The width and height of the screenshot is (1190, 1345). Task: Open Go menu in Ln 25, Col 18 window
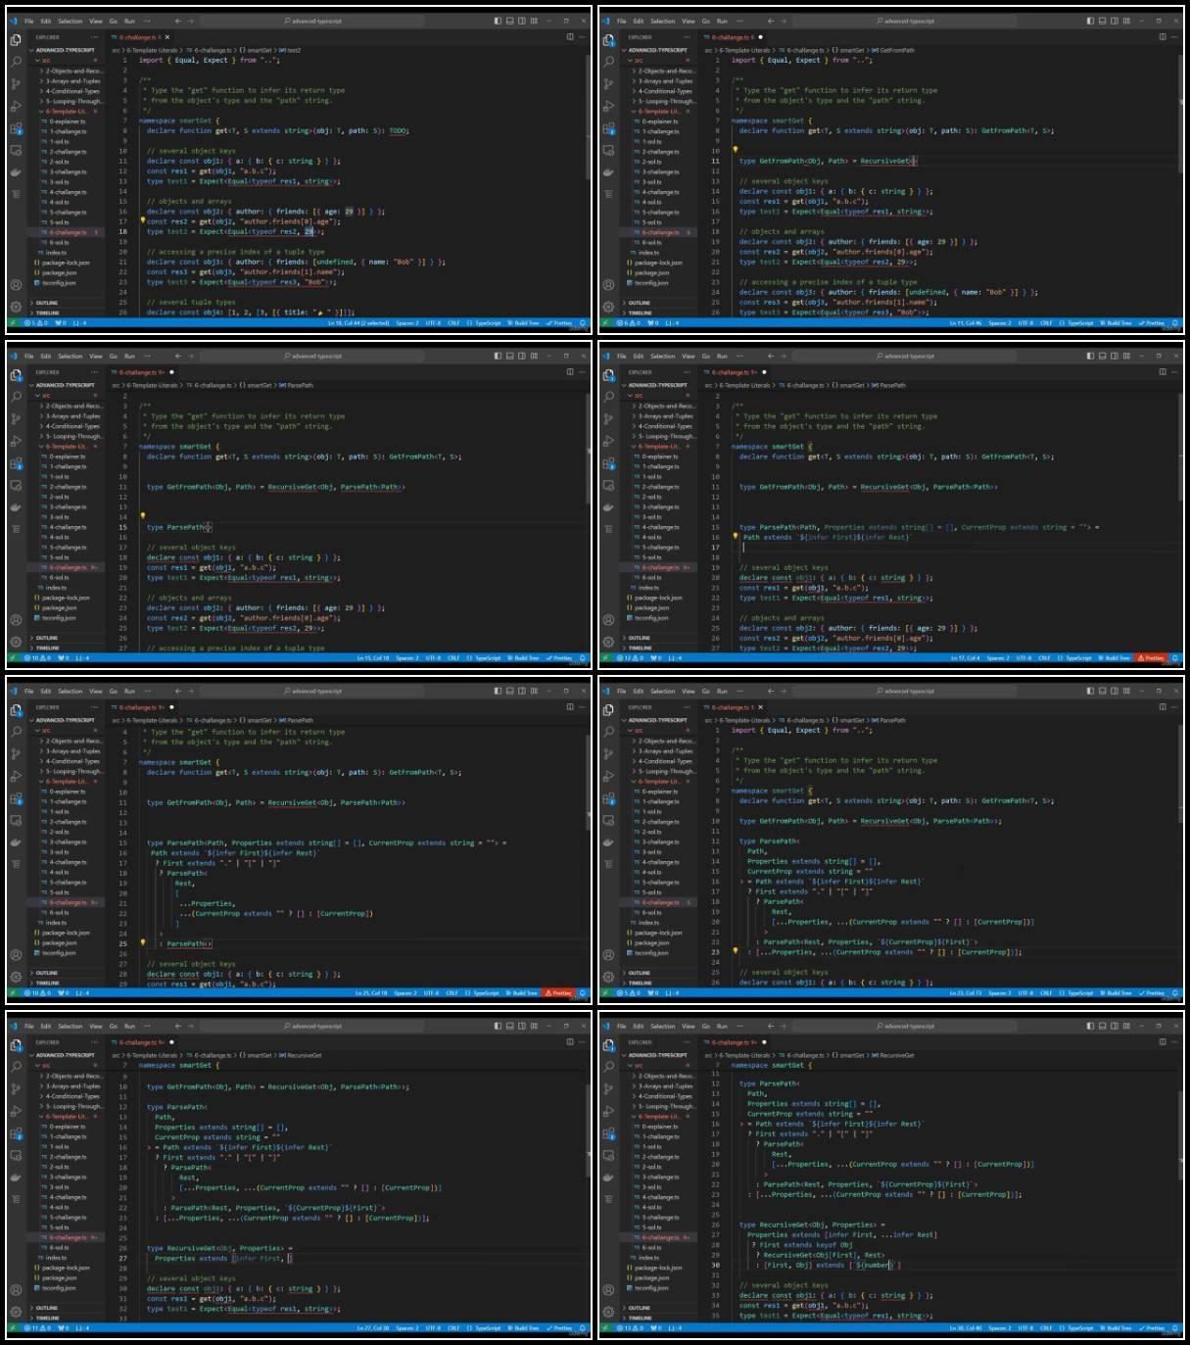click(114, 691)
